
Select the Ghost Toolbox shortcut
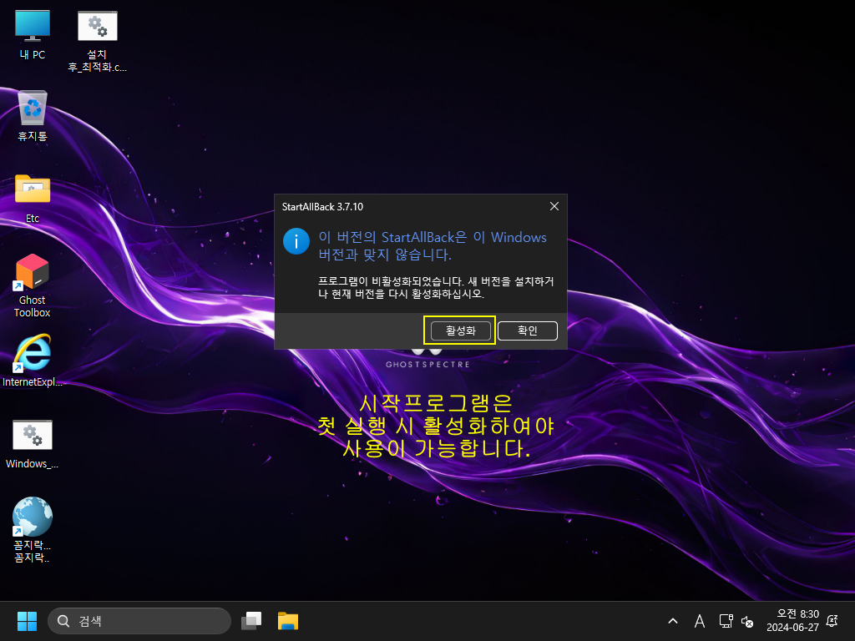tap(33, 285)
